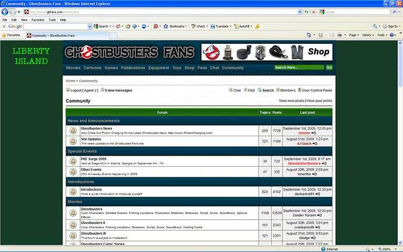Viewport: 403px width, 252px height.
Task: Click the Bookmarks star in Google toolbar
Action: pyautogui.click(x=166, y=26)
